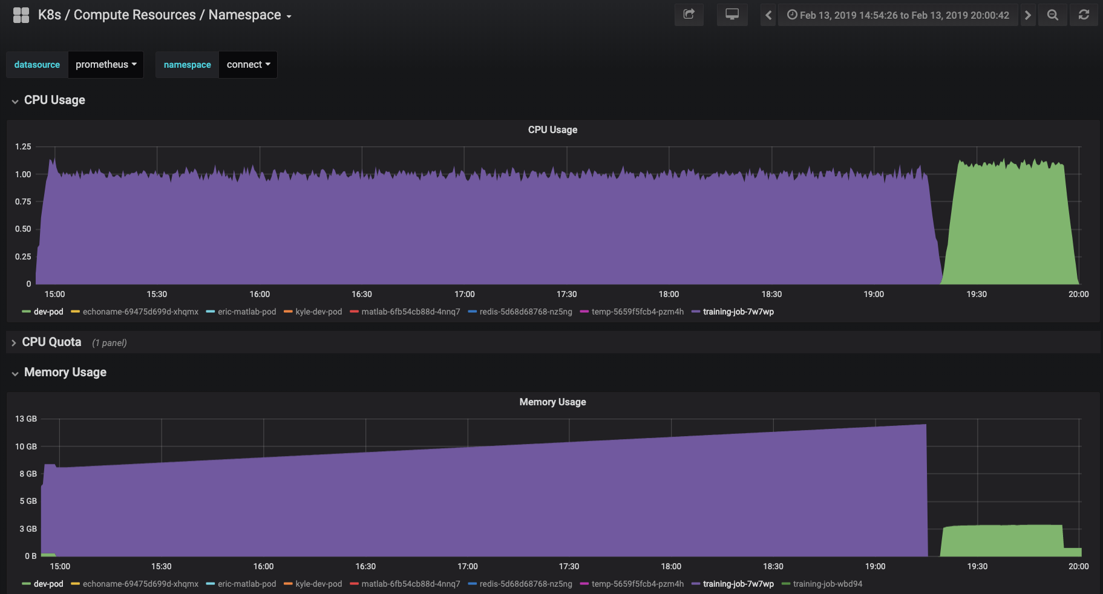Screen dimensions: 1103x594
Task: Click the (1 panel) text beside CPU Quota
Action: click(x=110, y=343)
